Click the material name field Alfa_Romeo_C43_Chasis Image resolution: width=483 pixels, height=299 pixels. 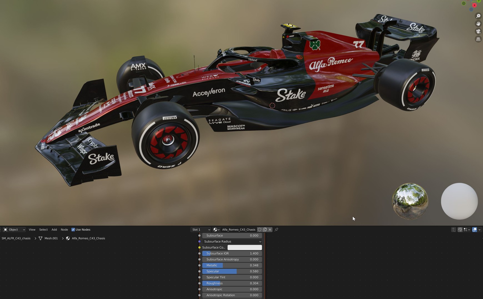(239, 230)
